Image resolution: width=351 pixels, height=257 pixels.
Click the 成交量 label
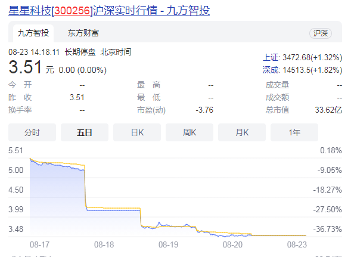pyautogui.click(x=277, y=85)
